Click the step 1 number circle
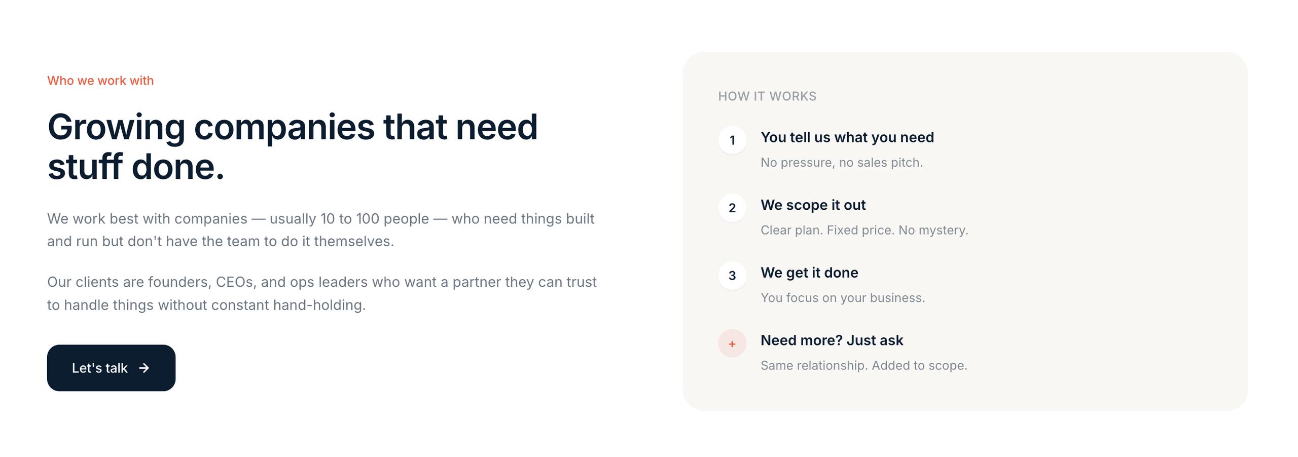1298x457 pixels. pos(732,140)
